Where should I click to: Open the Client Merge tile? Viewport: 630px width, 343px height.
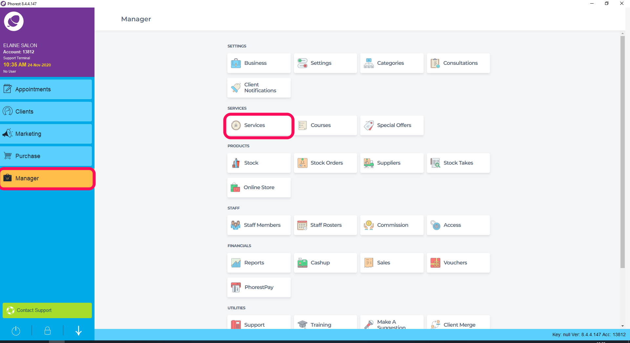458,322
